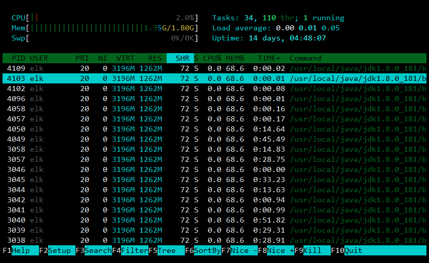Image resolution: width=429 pixels, height=263 pixels.
Task: Select process row with PID 3041
Action: pyautogui.click(x=215, y=210)
